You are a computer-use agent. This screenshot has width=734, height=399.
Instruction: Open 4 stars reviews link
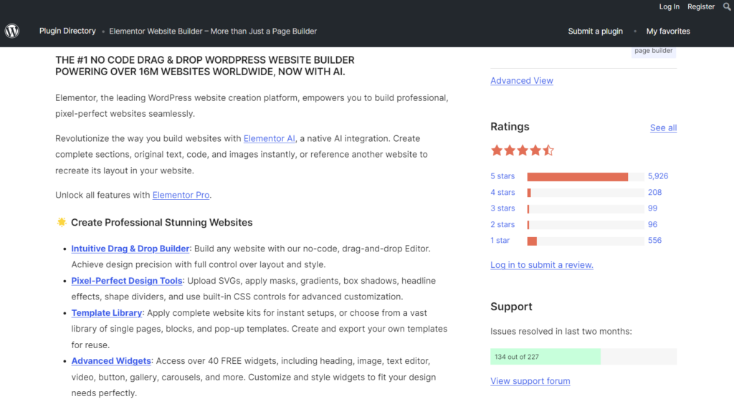click(502, 192)
